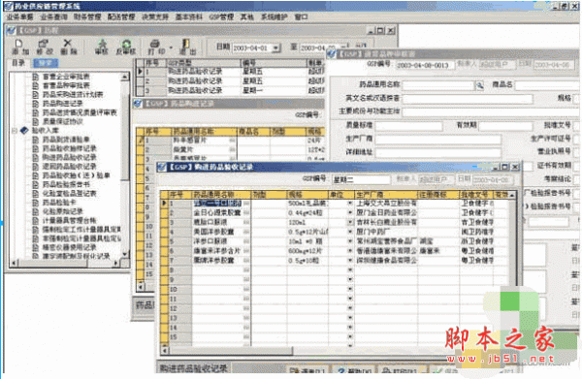
Task: Click the 生产厂商 column header
Action: 386,194
